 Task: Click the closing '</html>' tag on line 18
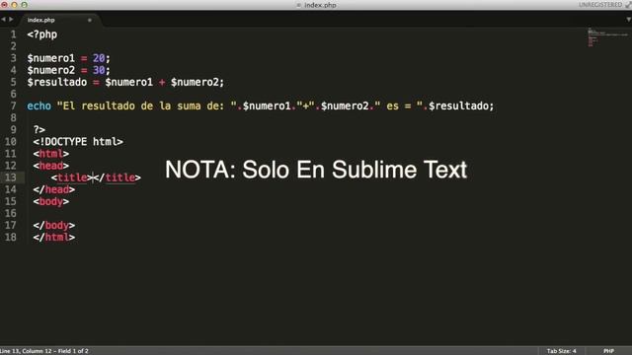(x=54, y=237)
